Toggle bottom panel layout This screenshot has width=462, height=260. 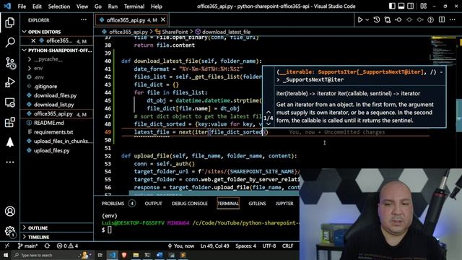pos(401,6)
